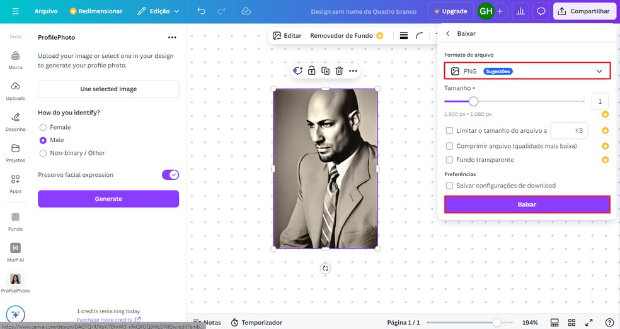
Task: Rotate the image using rotate handle
Action: coord(325,269)
